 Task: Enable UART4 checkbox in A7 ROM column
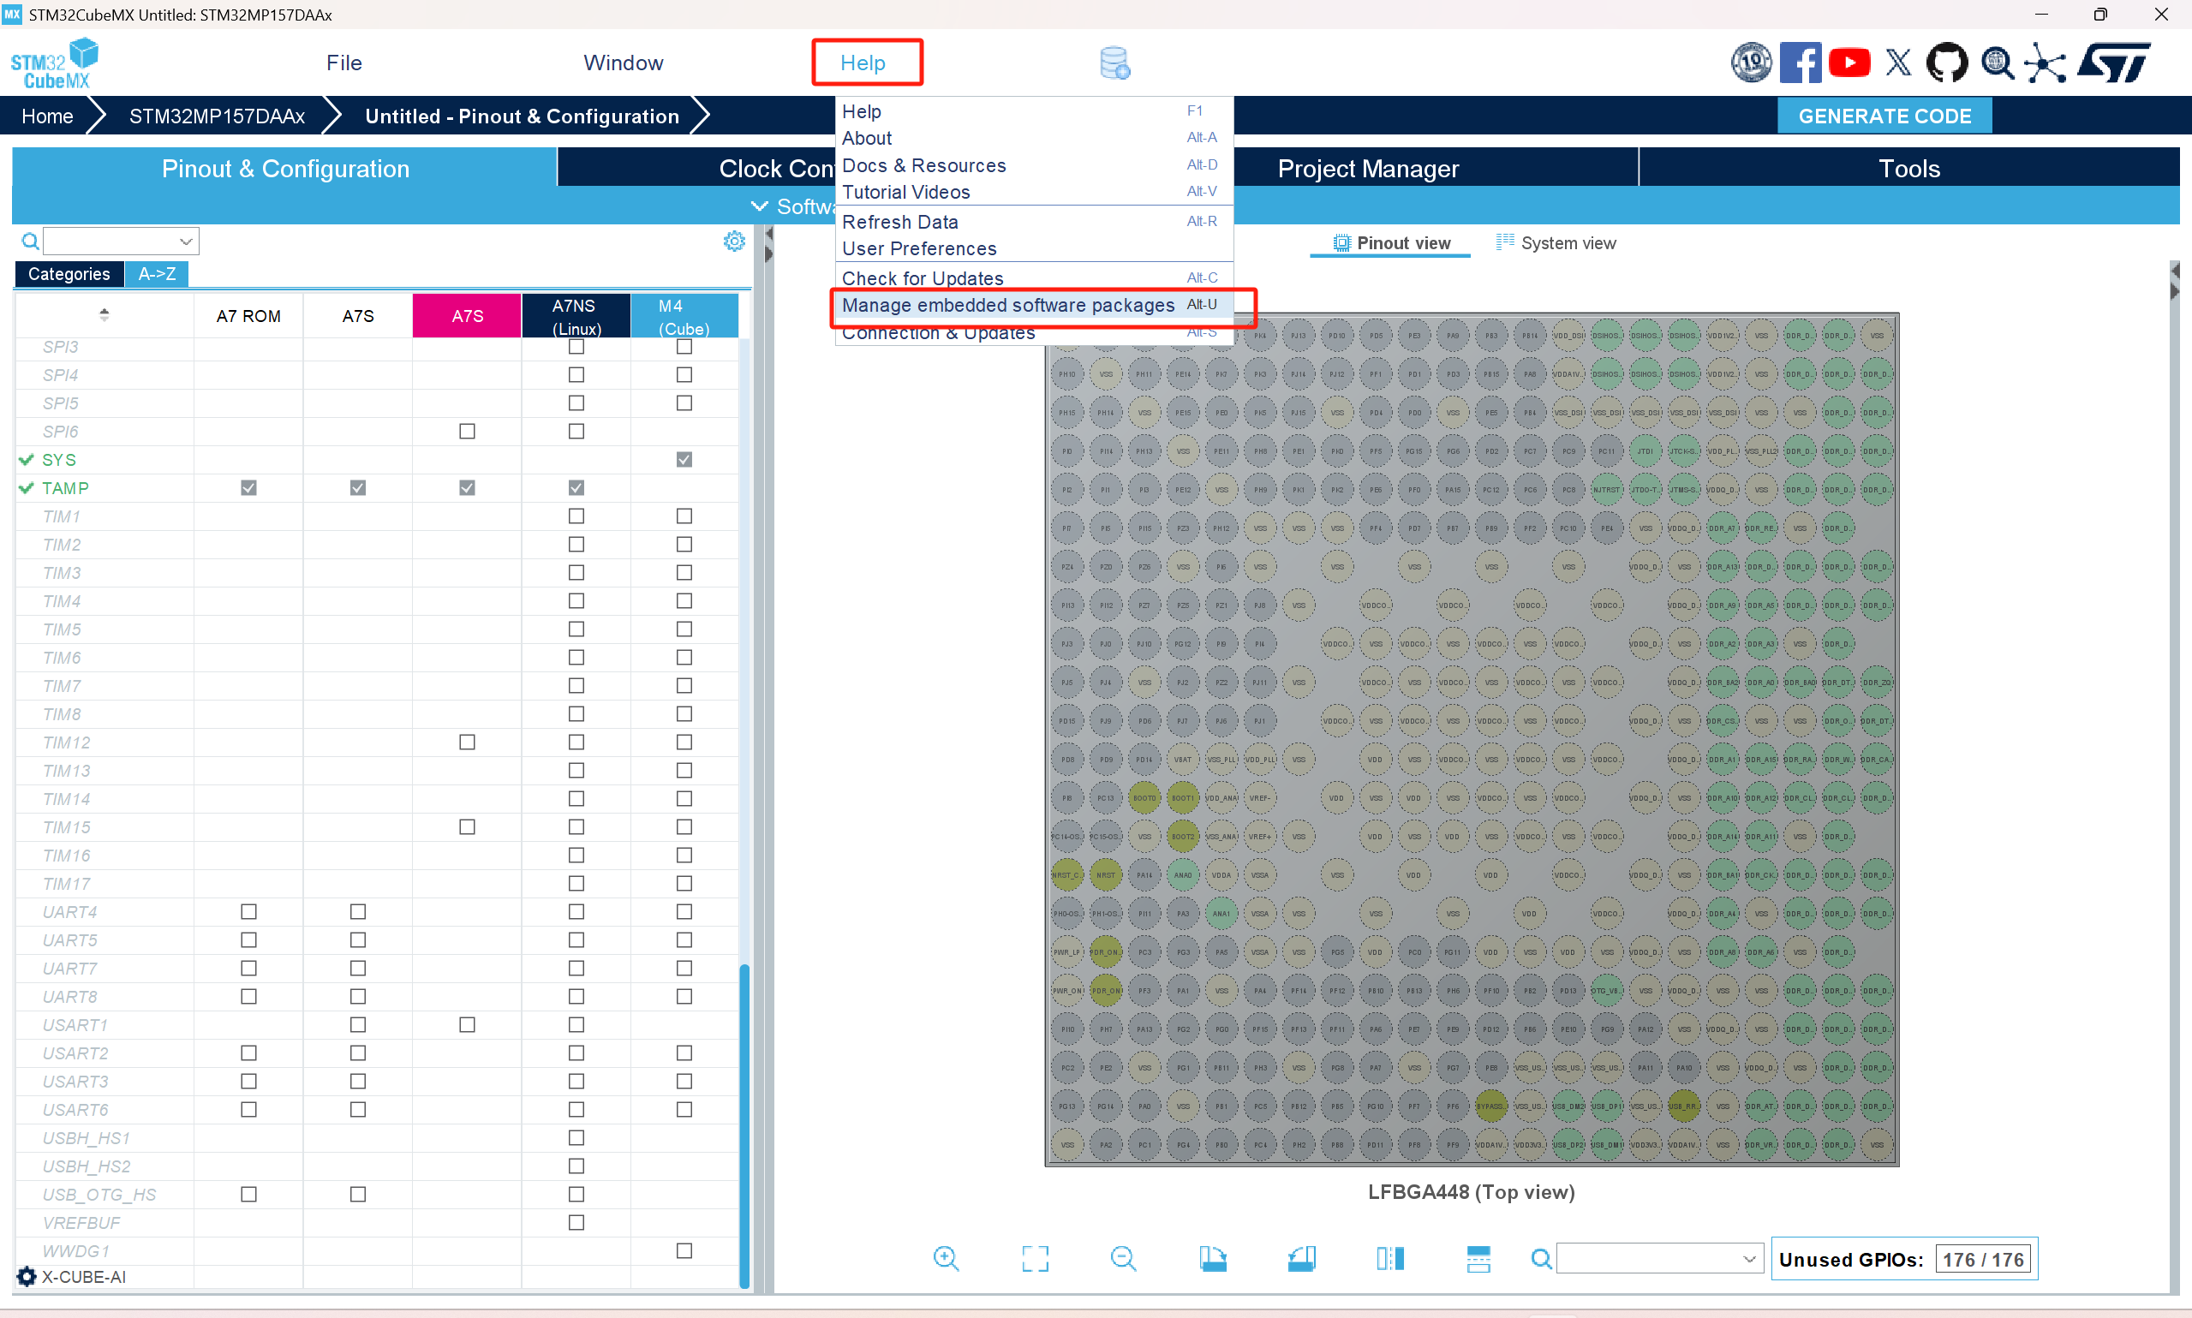coord(248,911)
